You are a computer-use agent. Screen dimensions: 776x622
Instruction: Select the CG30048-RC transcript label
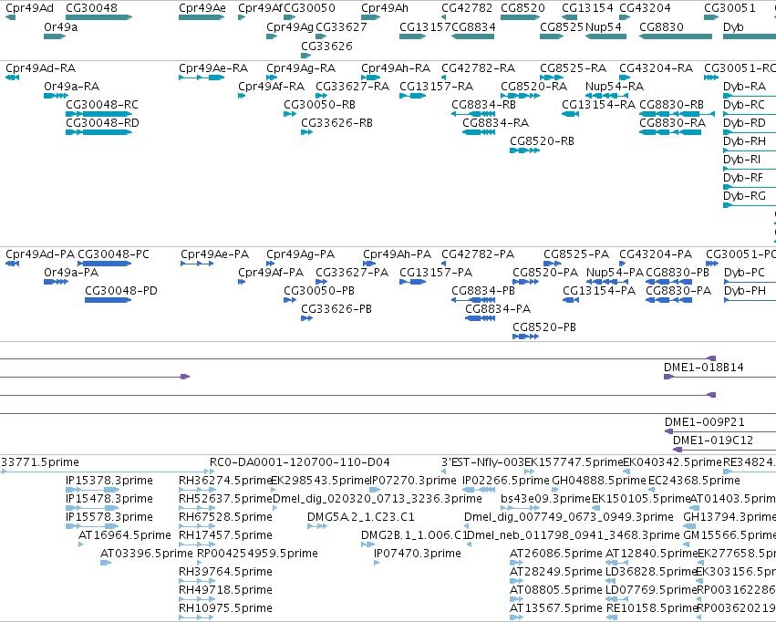tap(102, 104)
